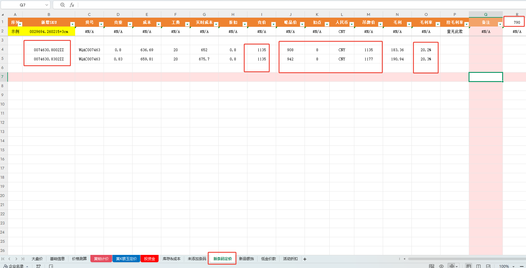Open the 新增SKU column filter dropdown

click(x=72, y=24)
